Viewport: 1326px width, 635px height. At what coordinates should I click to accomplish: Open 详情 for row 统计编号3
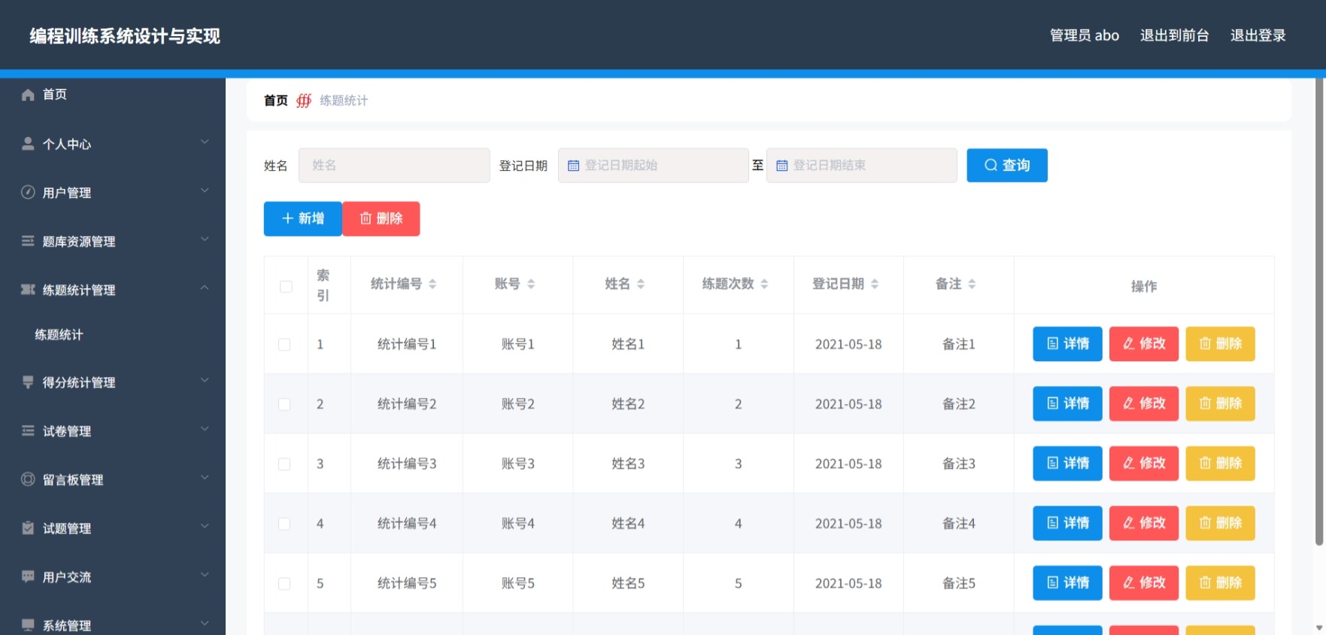point(1067,463)
